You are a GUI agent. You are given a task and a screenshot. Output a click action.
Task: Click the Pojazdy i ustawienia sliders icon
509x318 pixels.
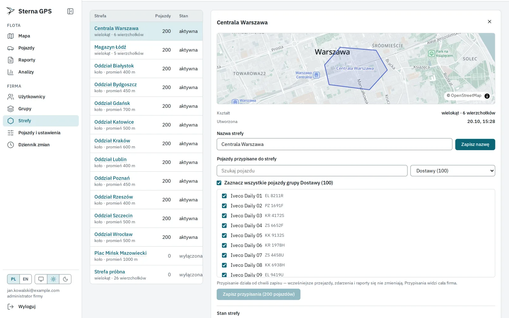11,133
